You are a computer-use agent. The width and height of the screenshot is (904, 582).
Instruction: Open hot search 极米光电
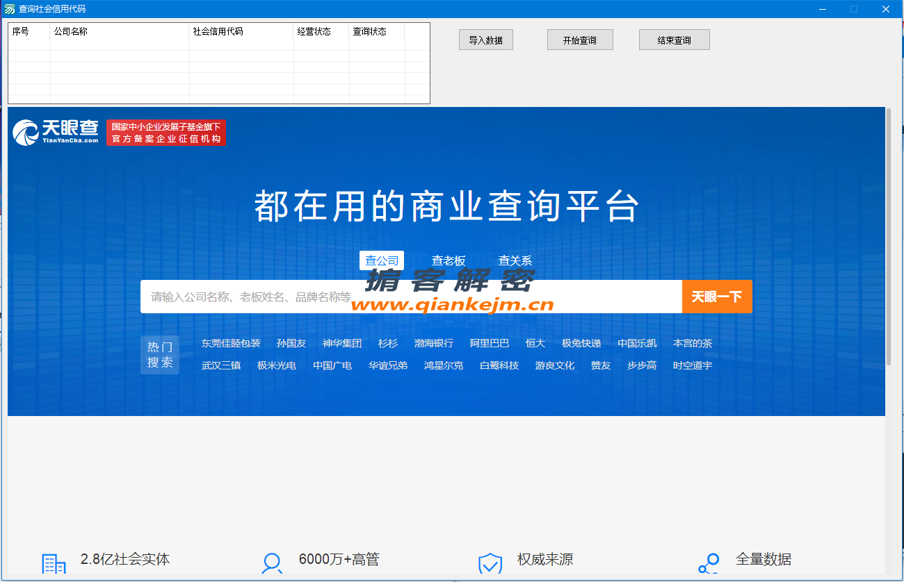(x=277, y=365)
